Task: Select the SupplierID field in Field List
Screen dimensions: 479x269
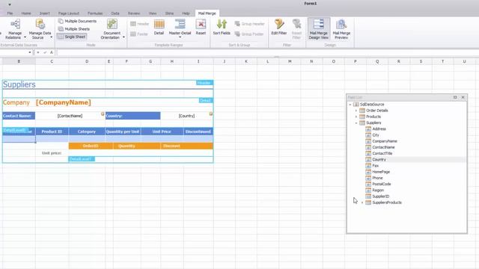Action: click(381, 196)
